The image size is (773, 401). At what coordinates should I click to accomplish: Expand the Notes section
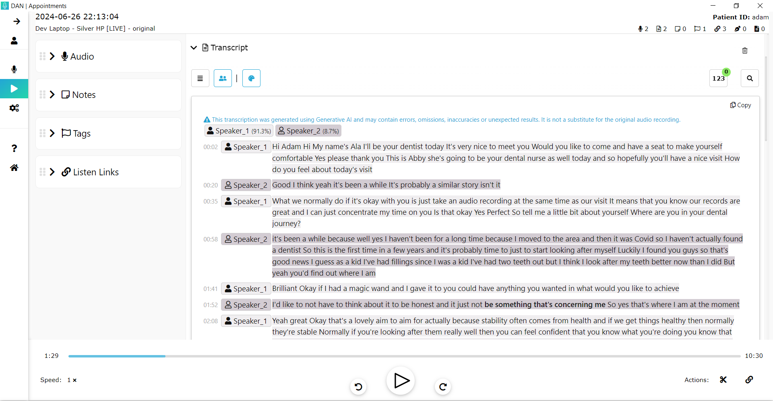click(x=52, y=95)
